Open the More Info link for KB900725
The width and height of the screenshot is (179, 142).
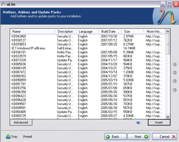pyautogui.click(x=154, y=116)
